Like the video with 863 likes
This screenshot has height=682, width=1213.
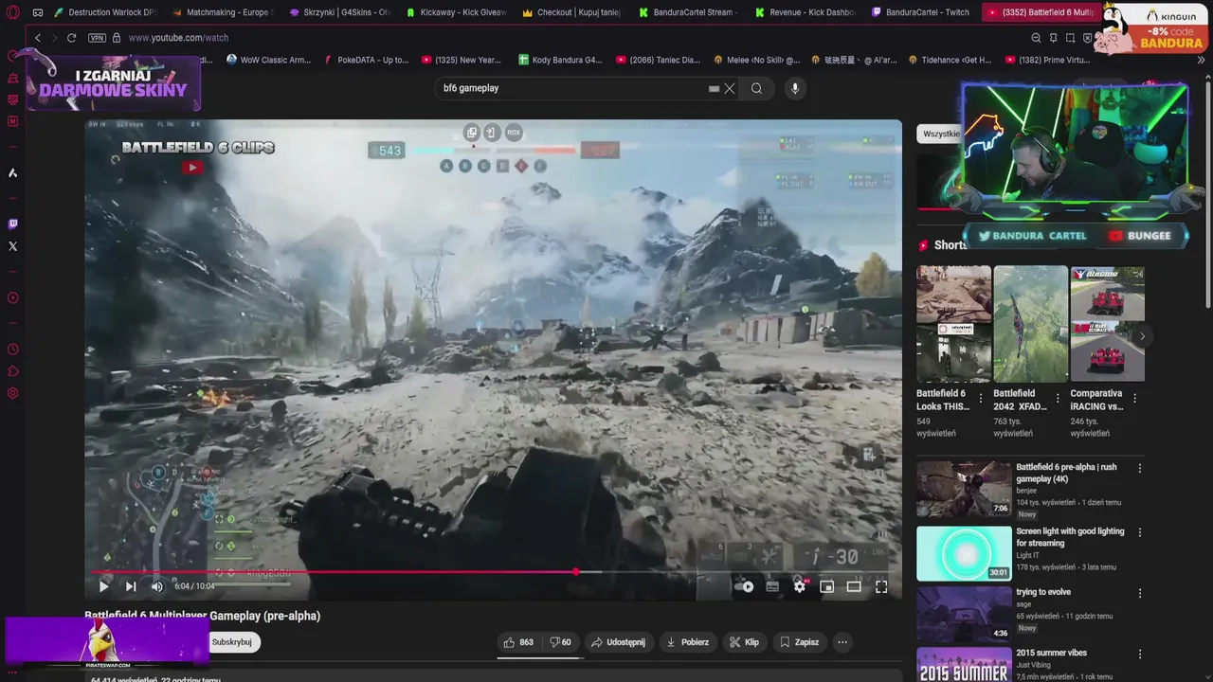[x=518, y=642]
